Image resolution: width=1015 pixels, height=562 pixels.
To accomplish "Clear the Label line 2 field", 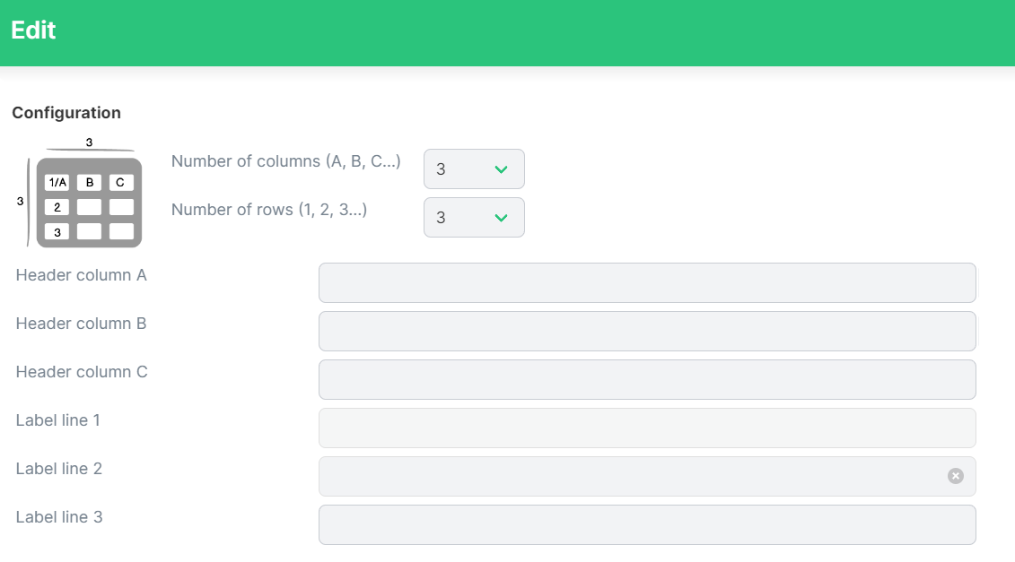I will click(x=956, y=476).
